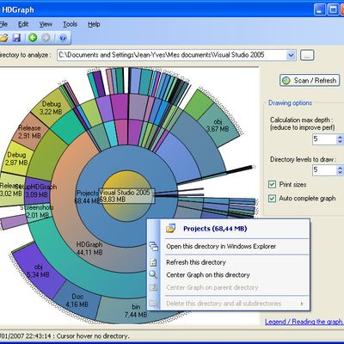Click the refresh icon in context menu

[x=153, y=262]
